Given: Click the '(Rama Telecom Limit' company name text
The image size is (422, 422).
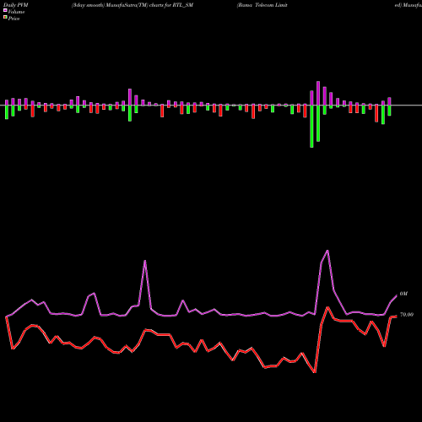Looking at the screenshot, I should pyautogui.click(x=262, y=5).
